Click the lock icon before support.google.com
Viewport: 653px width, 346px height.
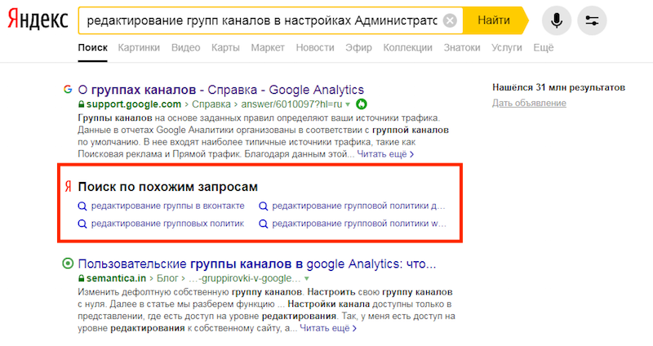point(81,104)
